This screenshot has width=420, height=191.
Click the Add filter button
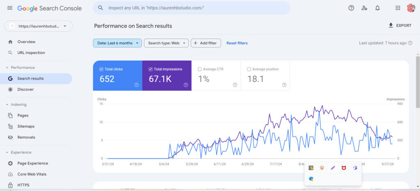(x=206, y=43)
